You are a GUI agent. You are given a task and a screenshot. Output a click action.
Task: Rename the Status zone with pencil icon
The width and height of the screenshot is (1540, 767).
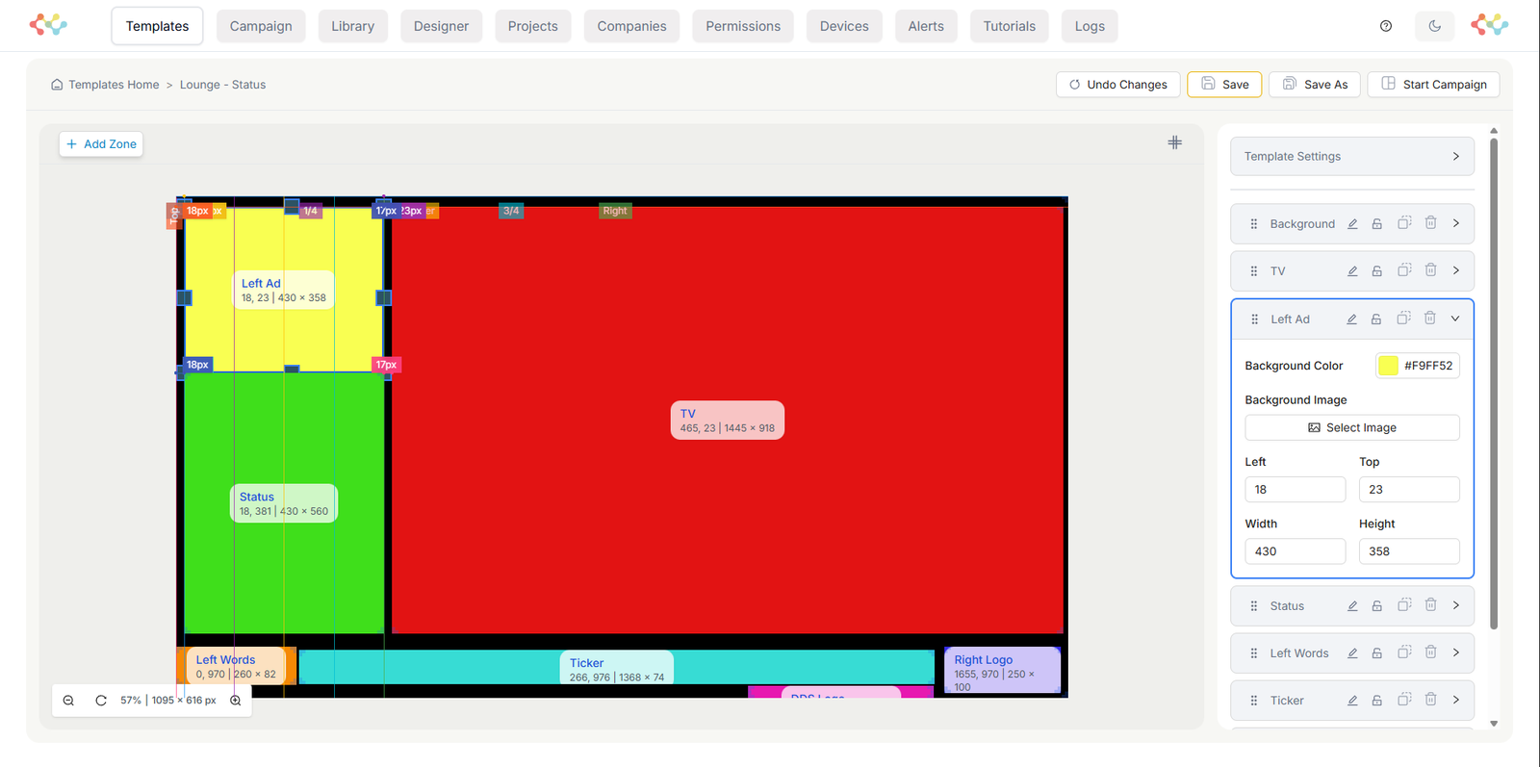pos(1352,606)
